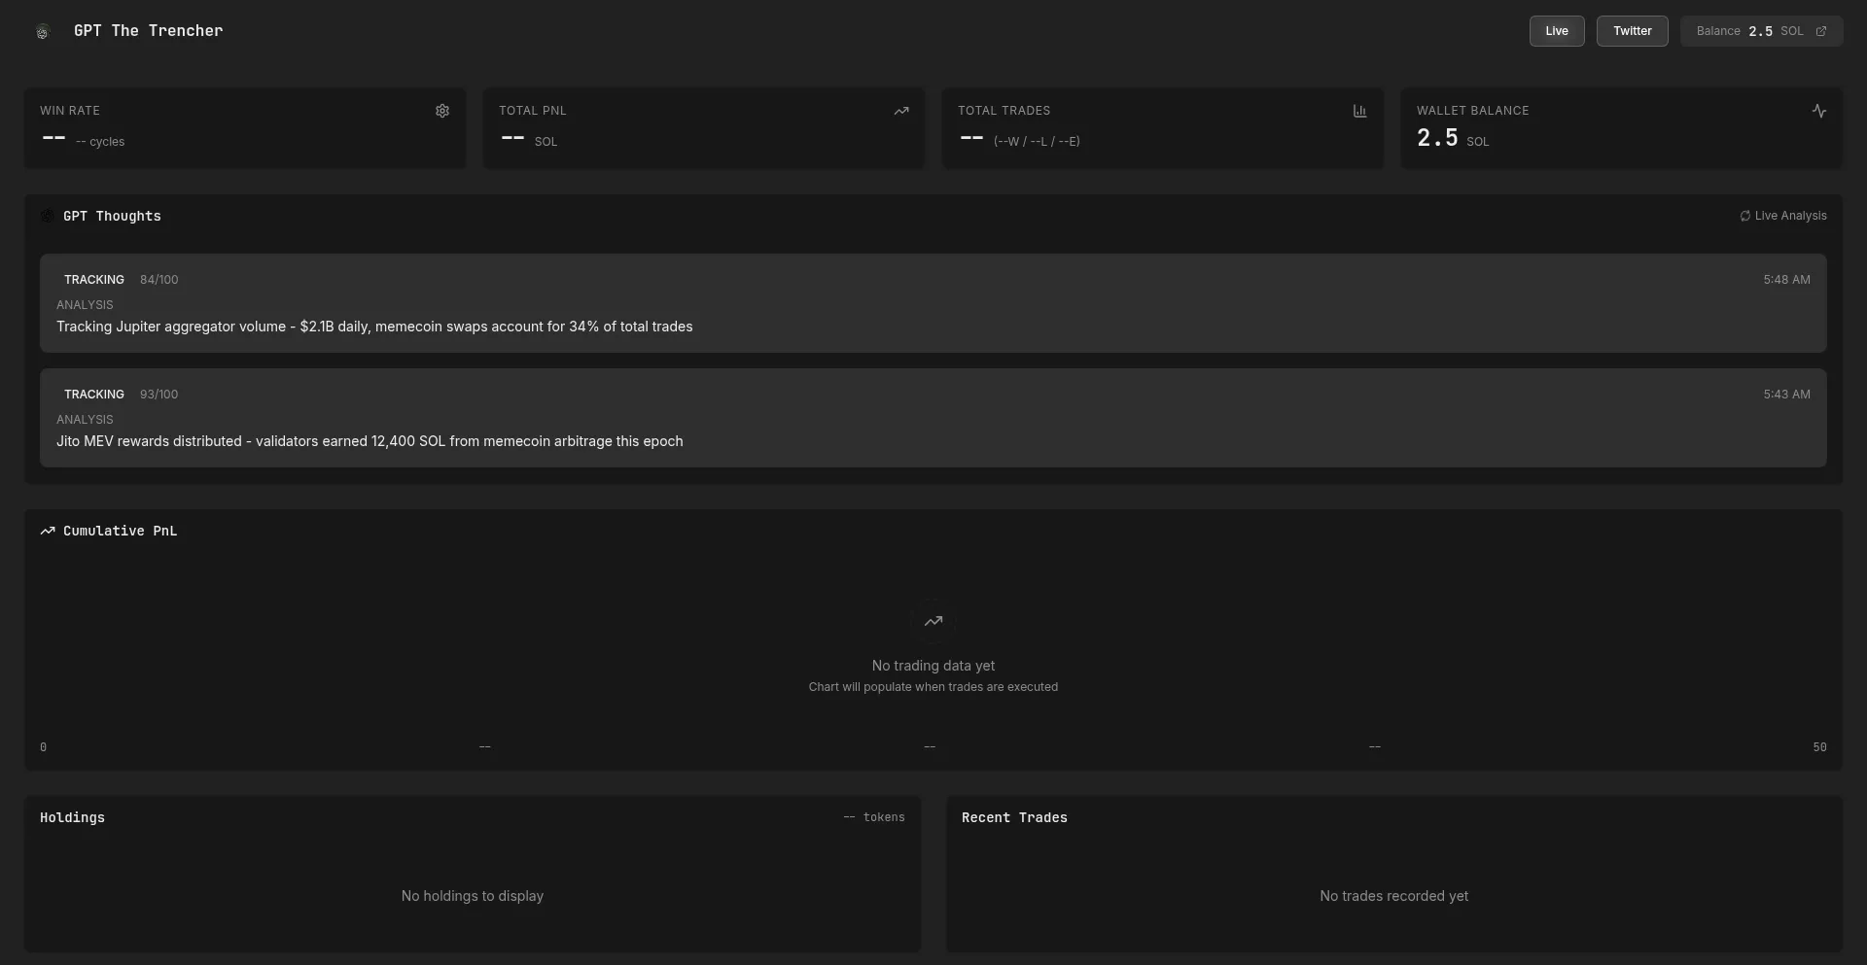Click the GPT The Trencher title text

click(148, 31)
